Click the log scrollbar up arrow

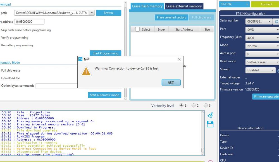[202, 112]
